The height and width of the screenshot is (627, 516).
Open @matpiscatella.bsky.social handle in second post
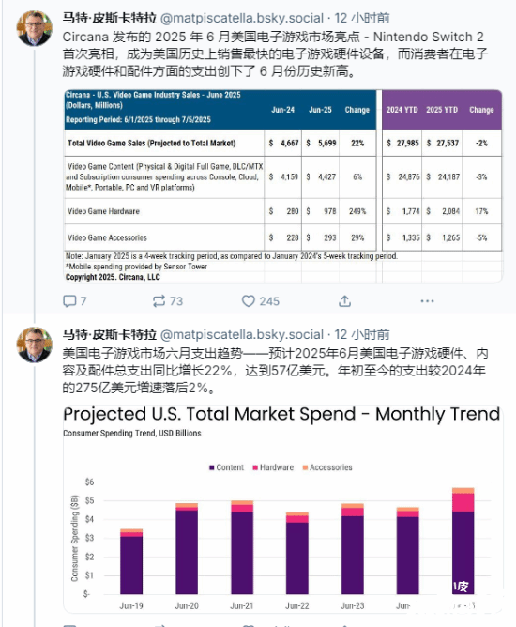pyautogui.click(x=242, y=334)
